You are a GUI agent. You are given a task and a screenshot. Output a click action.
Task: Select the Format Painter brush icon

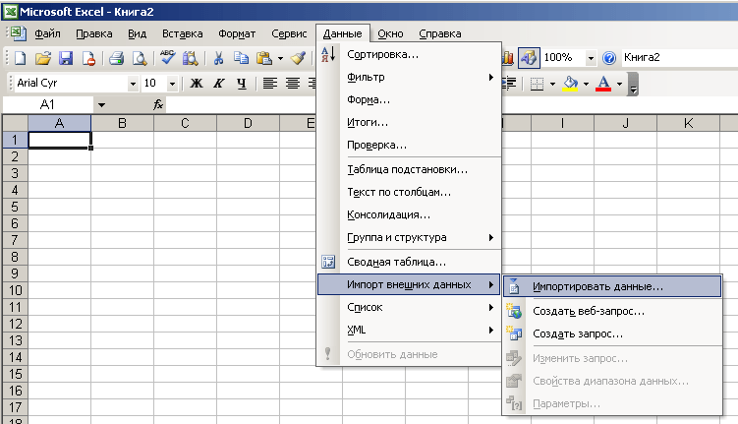click(x=298, y=58)
